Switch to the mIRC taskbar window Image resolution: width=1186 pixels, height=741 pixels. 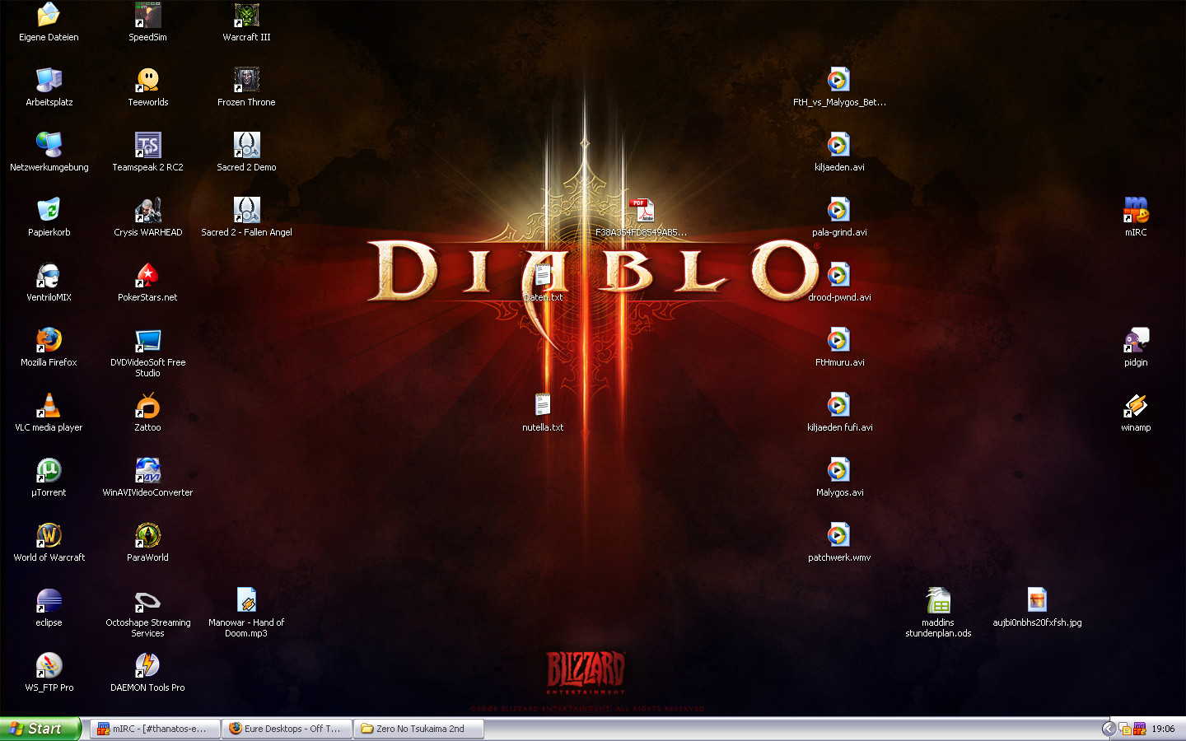pos(155,729)
